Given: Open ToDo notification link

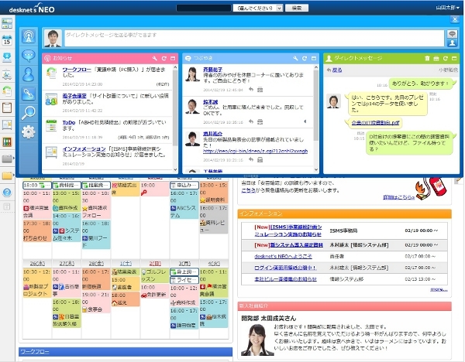Looking at the screenshot, I should 69,122.
